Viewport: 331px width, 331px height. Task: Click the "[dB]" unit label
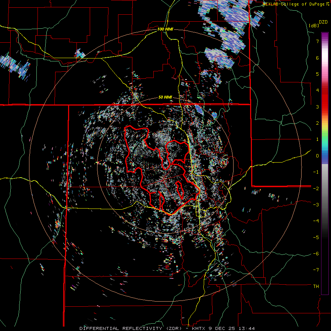click(x=314, y=25)
